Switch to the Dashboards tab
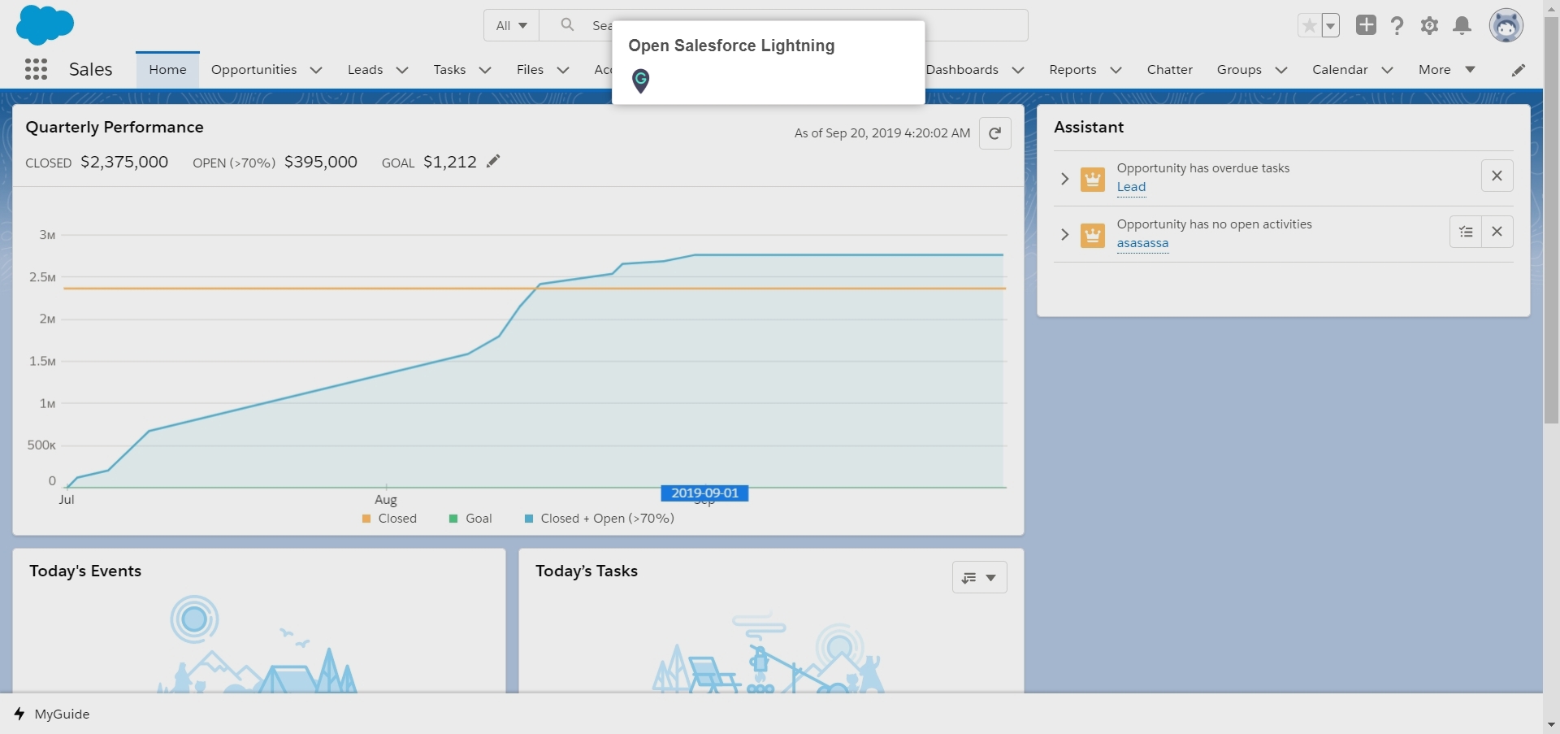1560x734 pixels. tap(962, 70)
